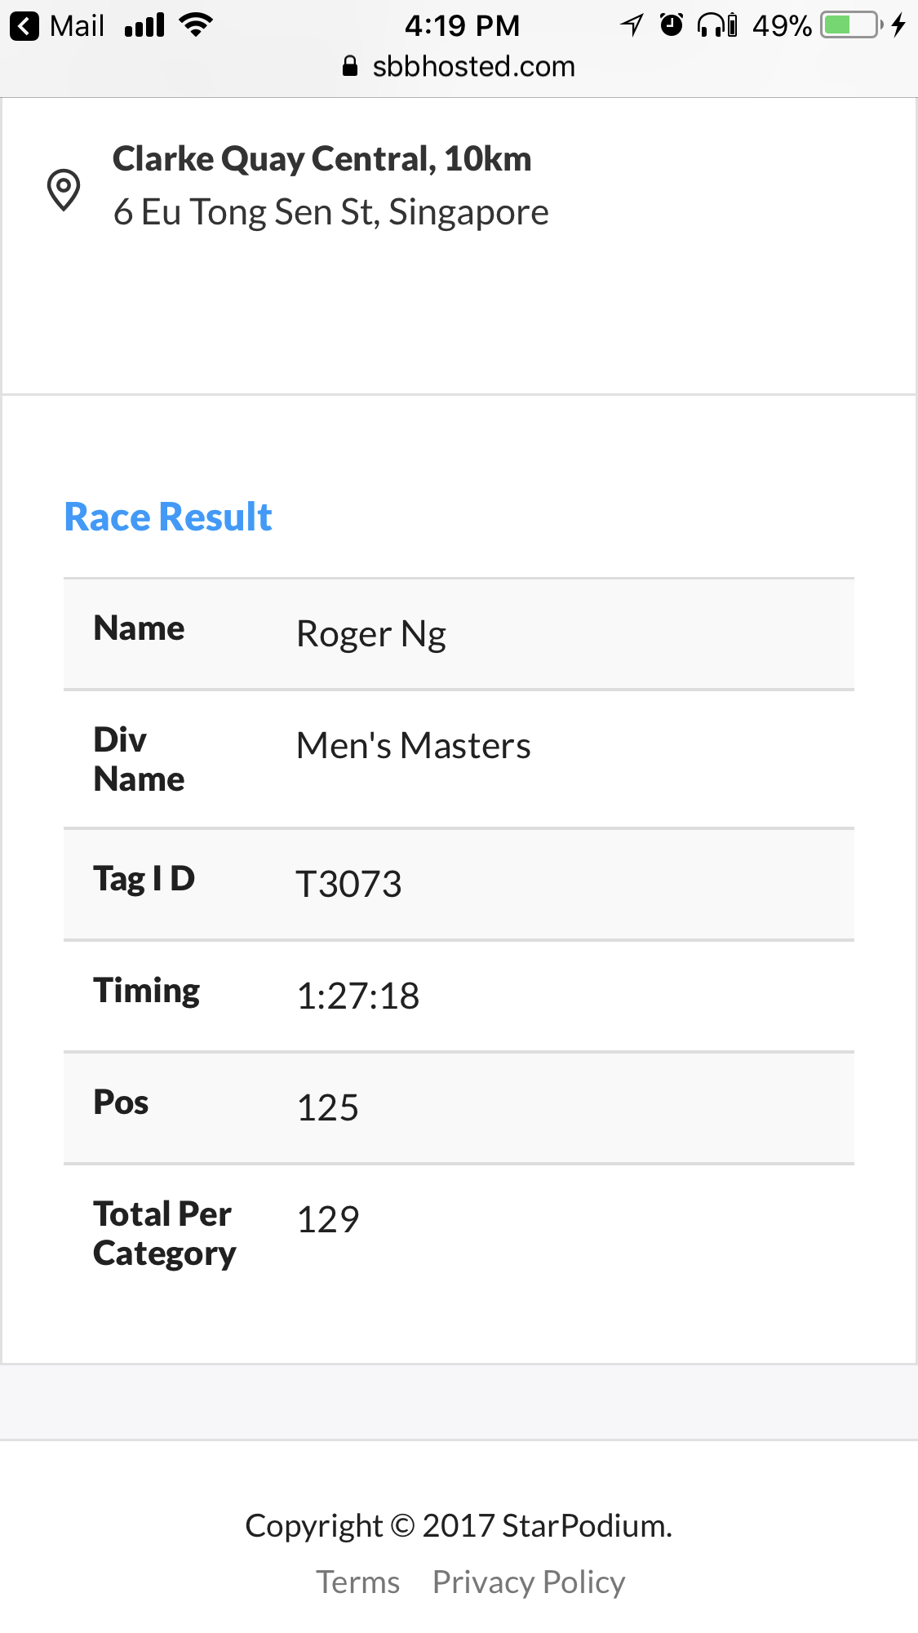The width and height of the screenshot is (918, 1633).
Task: Tap the padlock icon beside sbbhosted.com
Action: (x=350, y=66)
